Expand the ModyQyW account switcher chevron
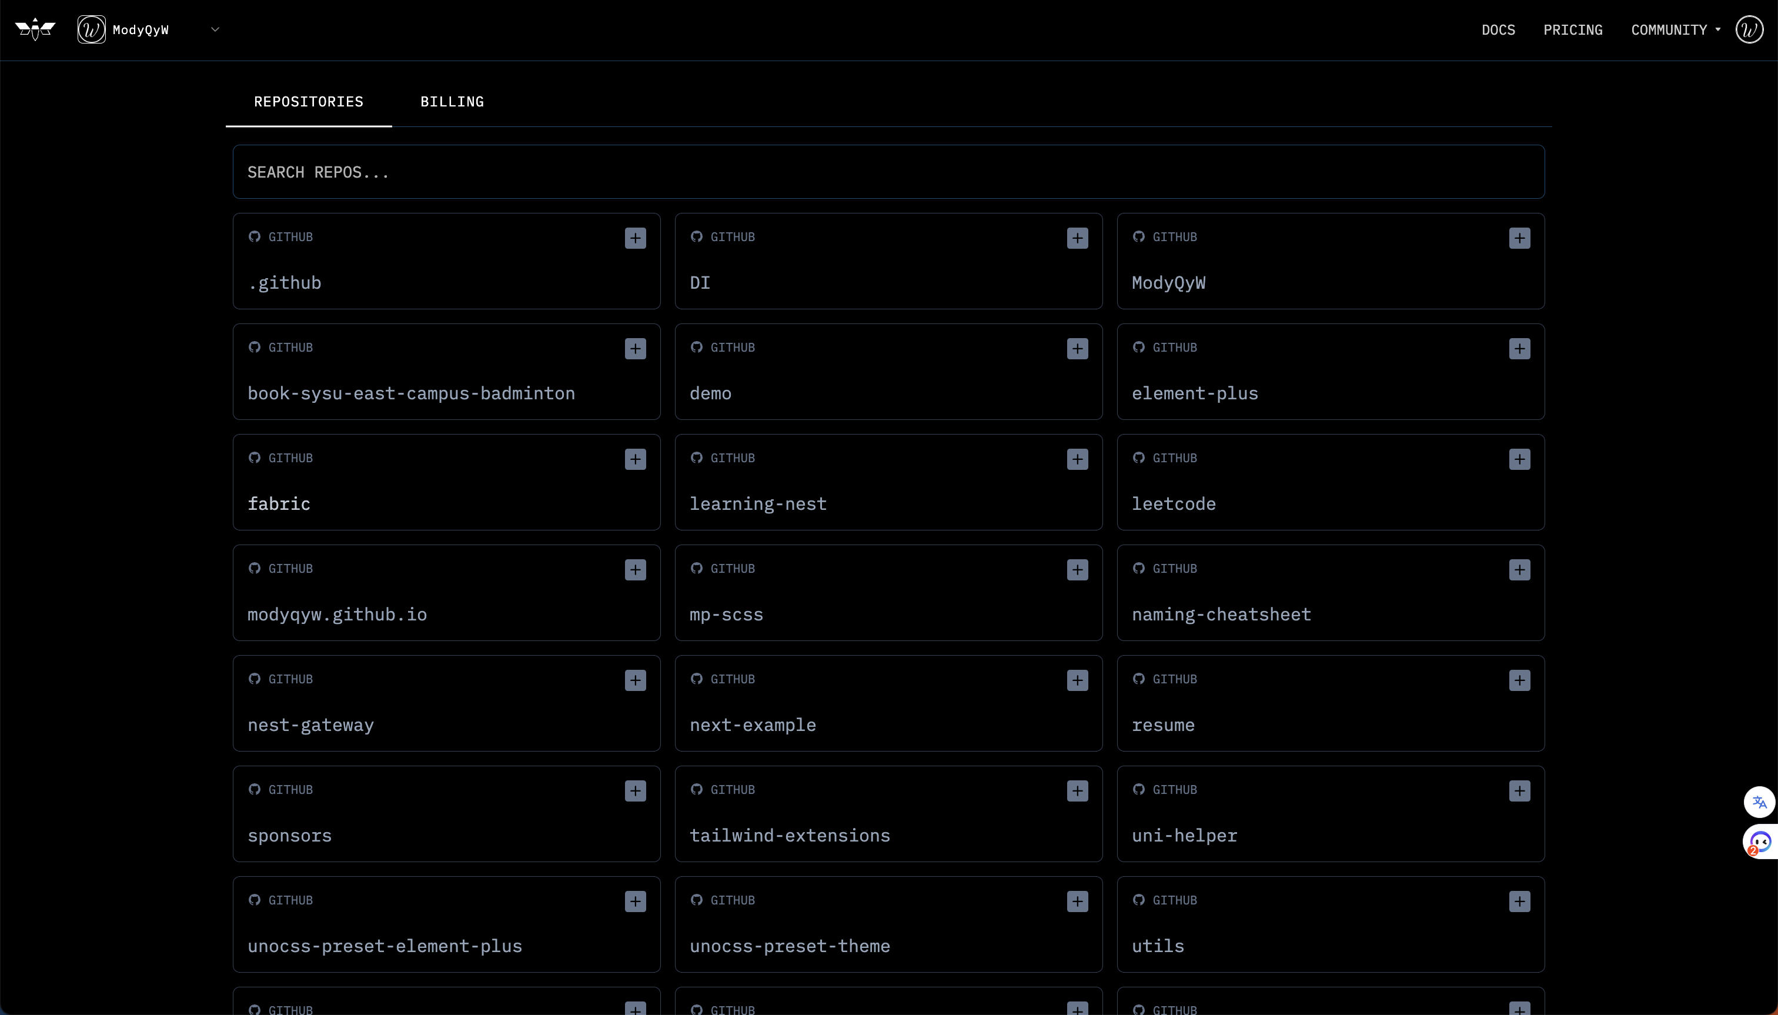Image resolution: width=1778 pixels, height=1015 pixels. coord(215,29)
